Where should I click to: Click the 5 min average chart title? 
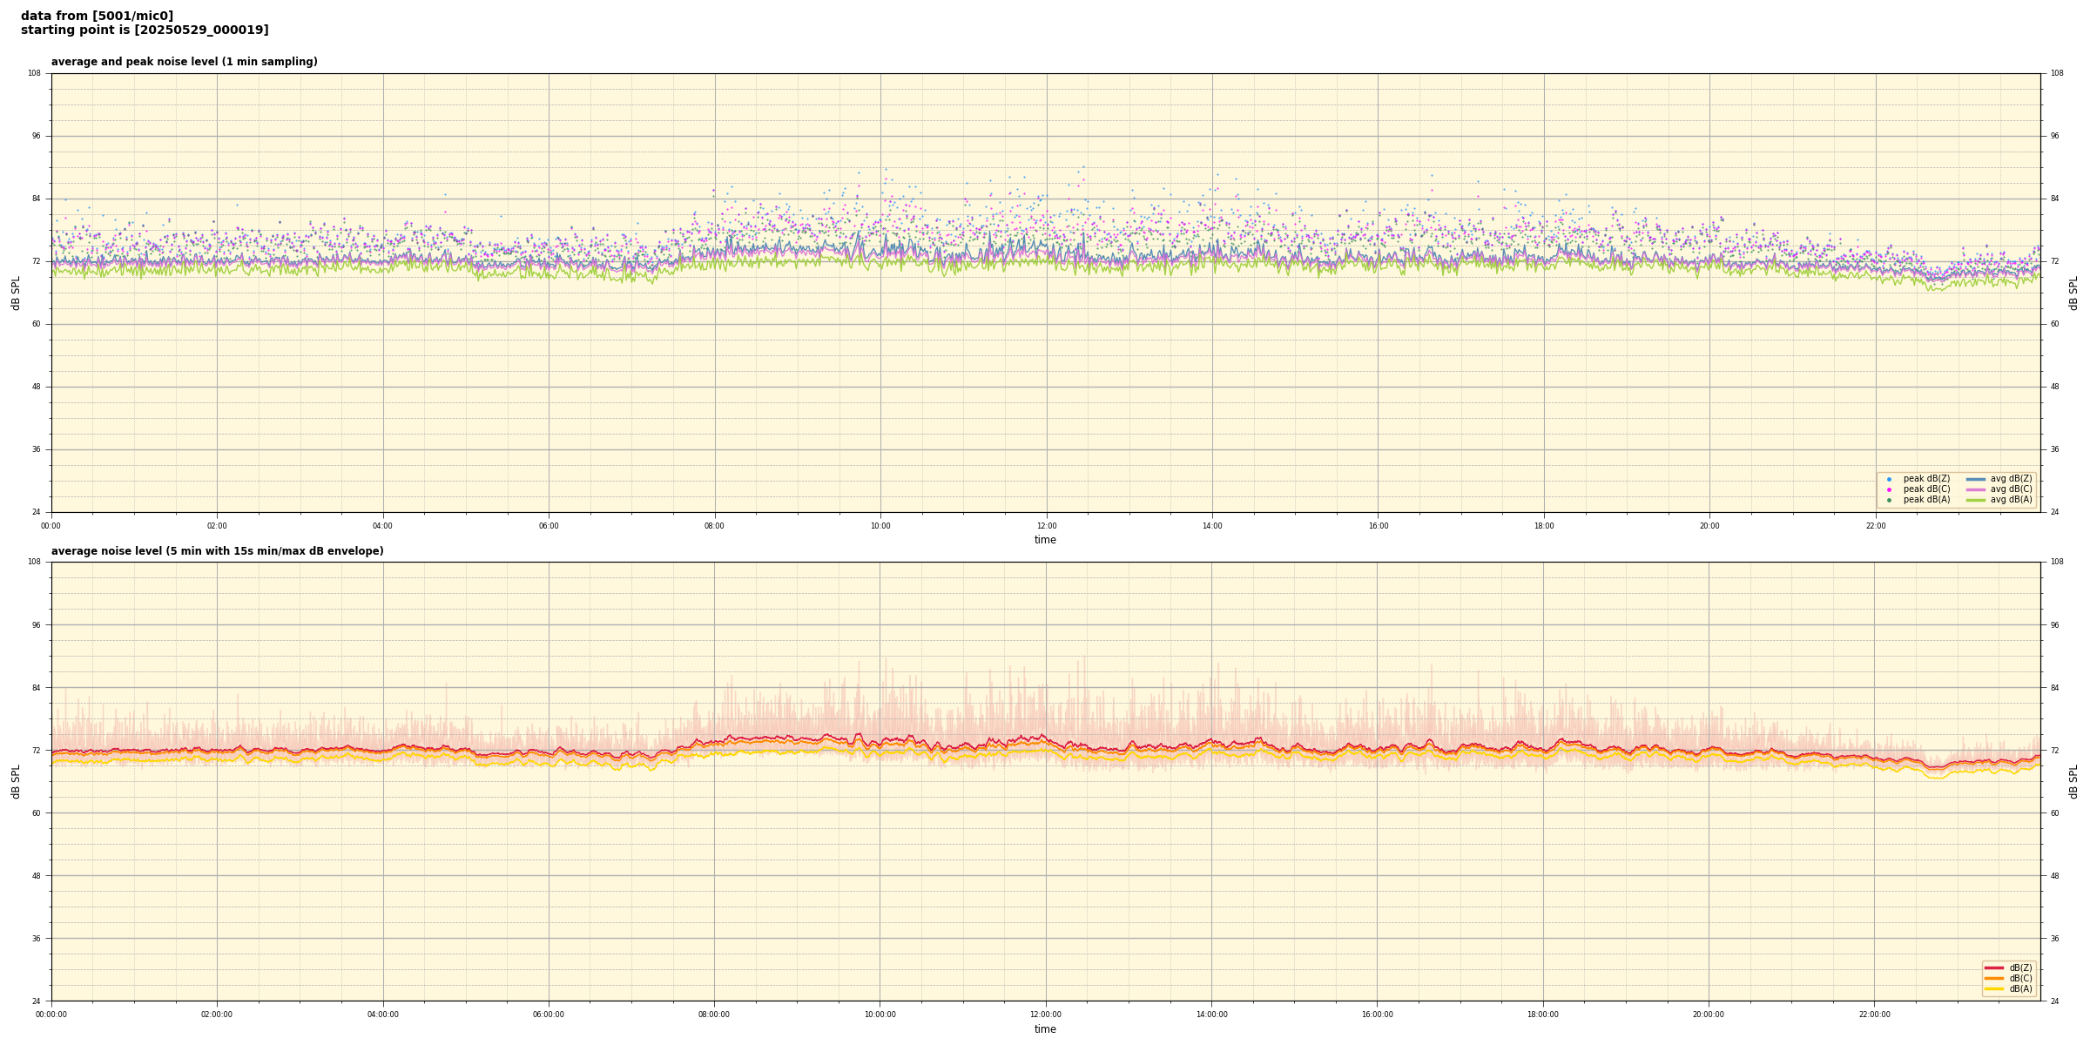click(217, 551)
